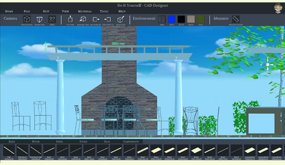Open the Help menu

click(x=122, y=11)
